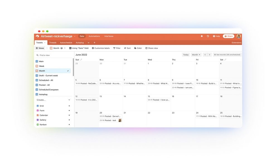
Task: Open the 22:48 Posted - I am am... record
Action: pos(183,88)
